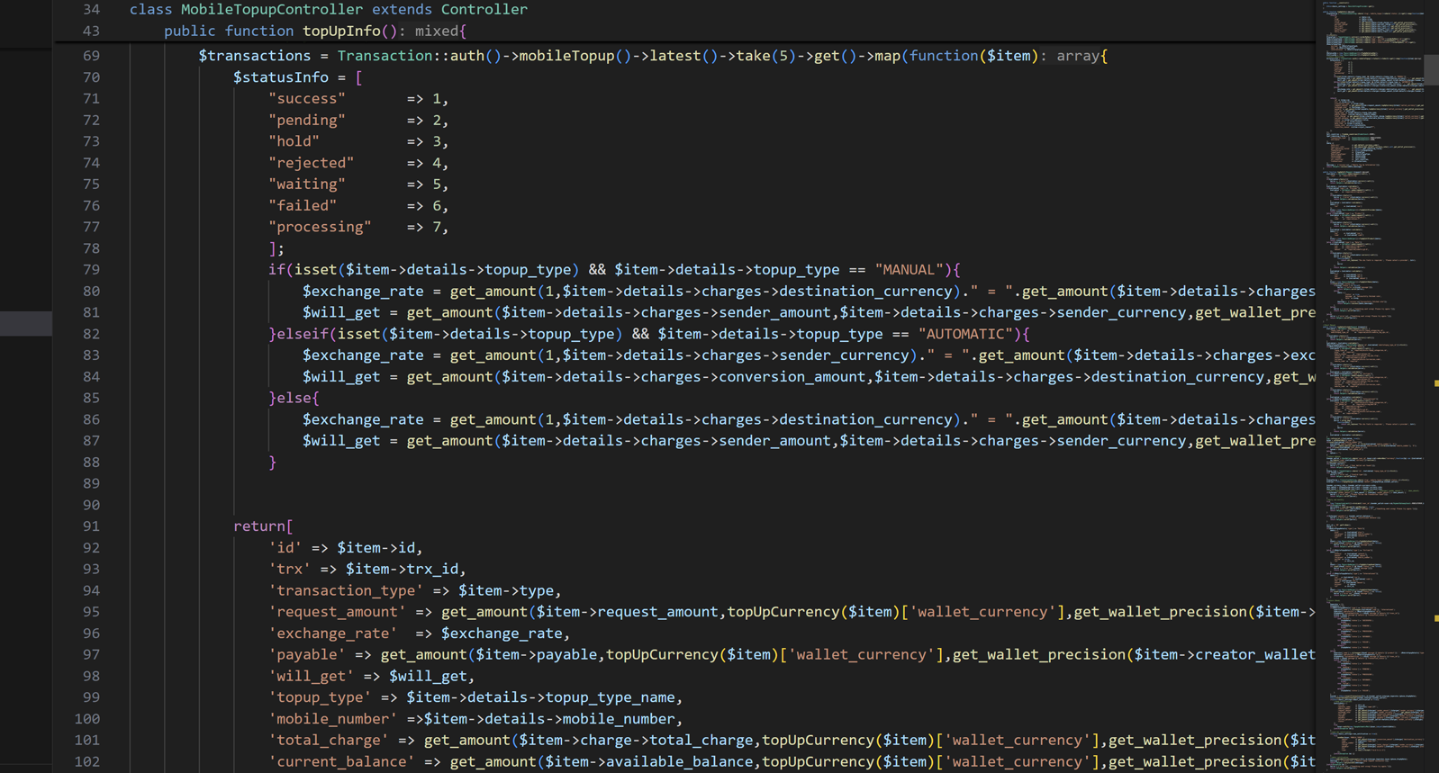This screenshot has width=1439, height=773.
Task: Click the 'transaction_type' array key
Action: pyautogui.click(x=346, y=590)
